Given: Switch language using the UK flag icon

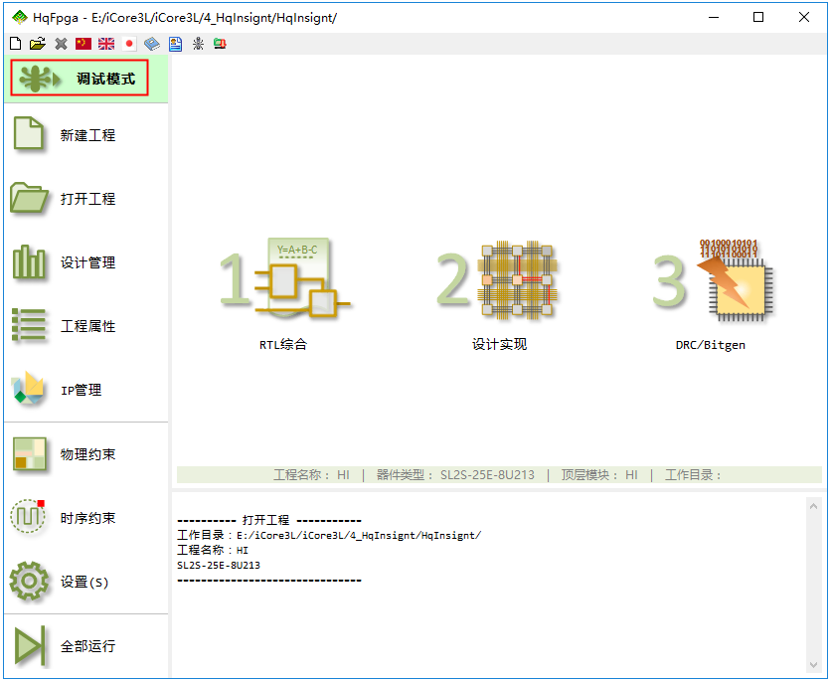Looking at the screenshot, I should pos(106,44).
